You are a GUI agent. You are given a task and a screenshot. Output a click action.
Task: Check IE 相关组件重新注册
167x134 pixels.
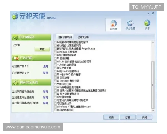[x=55, y=94]
